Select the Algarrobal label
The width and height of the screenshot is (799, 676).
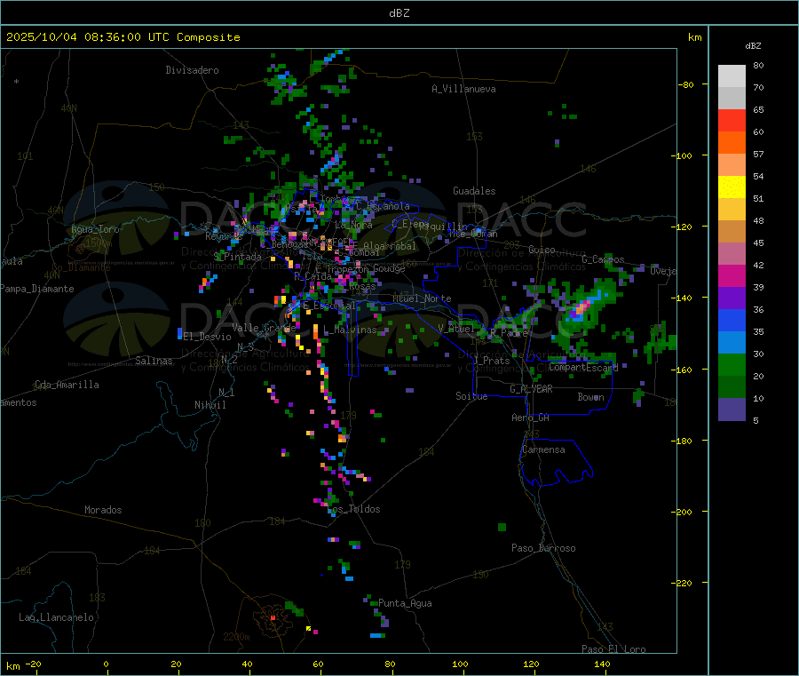click(390, 246)
